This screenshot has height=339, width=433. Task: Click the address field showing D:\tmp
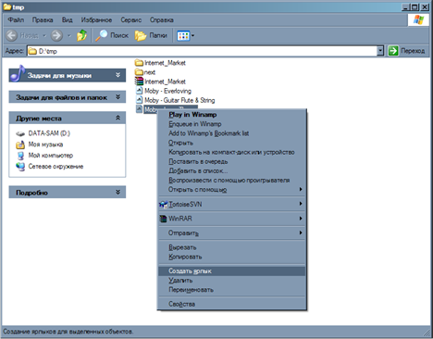point(202,51)
